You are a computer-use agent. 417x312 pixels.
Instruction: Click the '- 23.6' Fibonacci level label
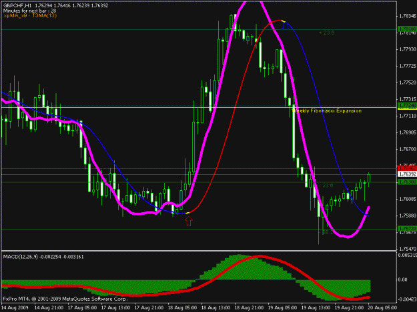click(326, 186)
